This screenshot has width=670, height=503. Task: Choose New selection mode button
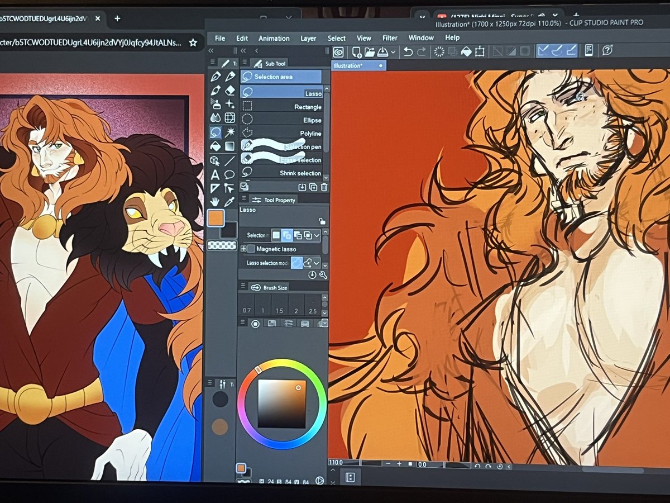276,235
